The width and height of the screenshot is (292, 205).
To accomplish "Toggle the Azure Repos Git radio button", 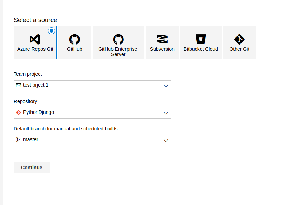I will tap(52, 31).
